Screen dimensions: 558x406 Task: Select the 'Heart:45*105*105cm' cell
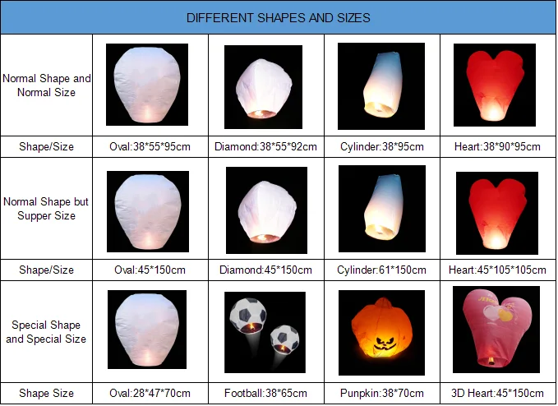point(497,270)
